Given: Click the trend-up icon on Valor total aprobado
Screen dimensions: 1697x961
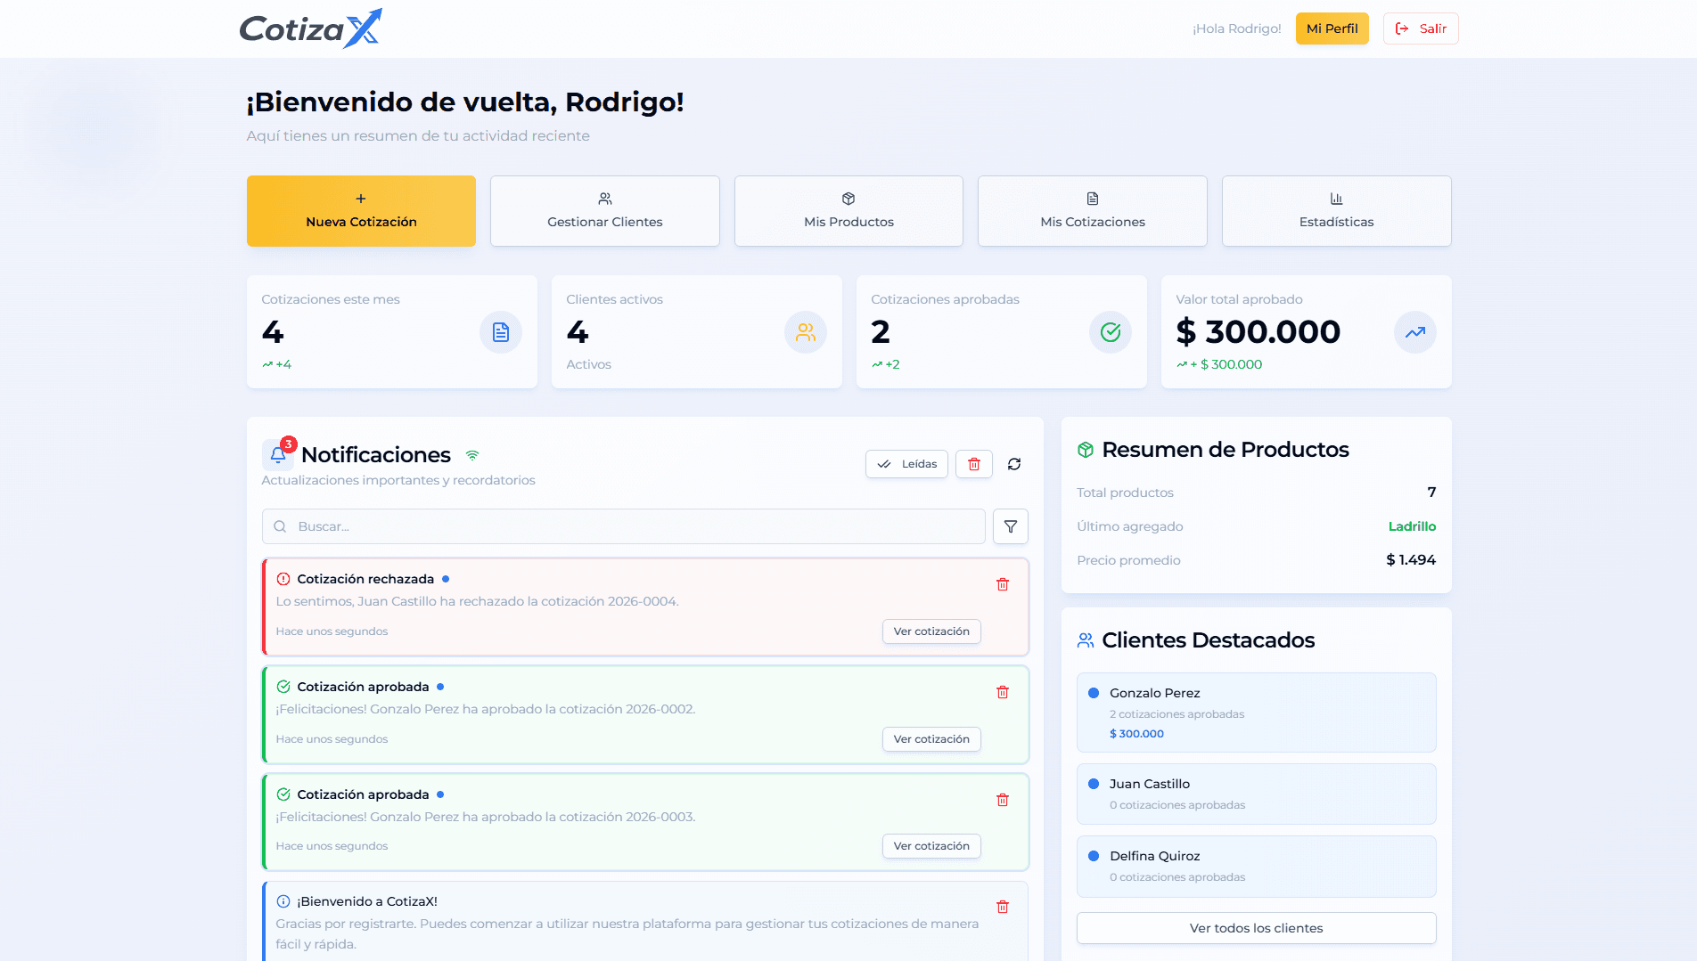Looking at the screenshot, I should point(1414,331).
